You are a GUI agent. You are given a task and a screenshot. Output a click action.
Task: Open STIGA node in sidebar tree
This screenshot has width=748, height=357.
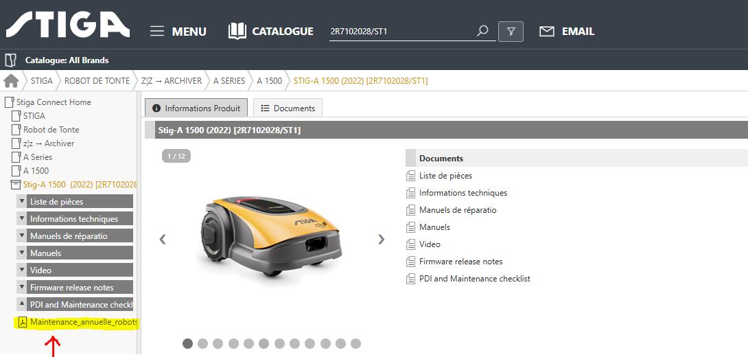34,116
